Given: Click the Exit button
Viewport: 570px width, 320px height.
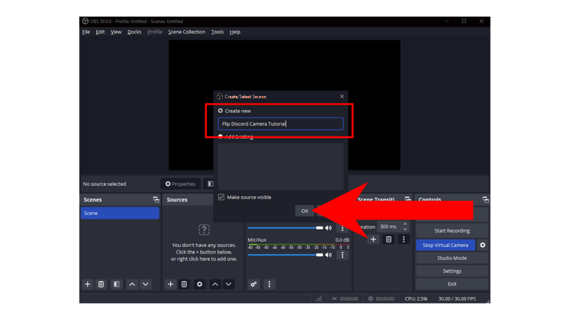Looking at the screenshot, I should [452, 284].
